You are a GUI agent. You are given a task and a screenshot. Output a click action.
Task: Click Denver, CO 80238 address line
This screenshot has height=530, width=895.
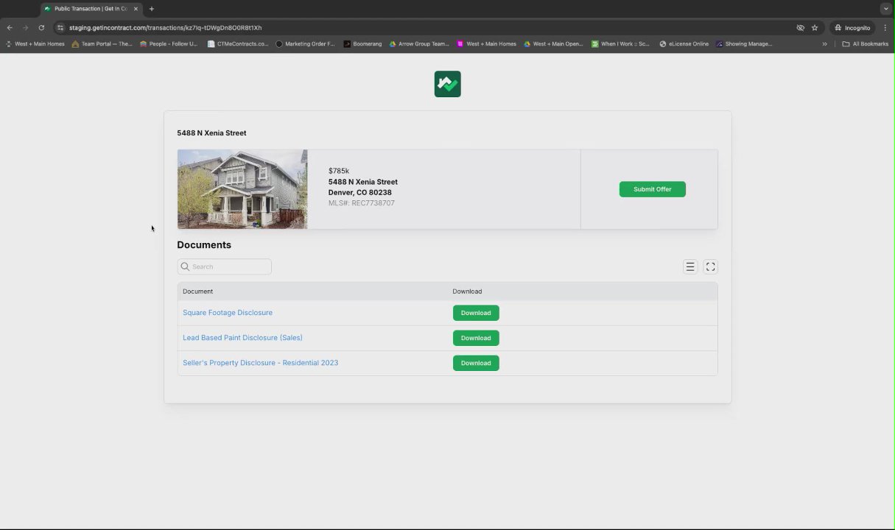(360, 193)
